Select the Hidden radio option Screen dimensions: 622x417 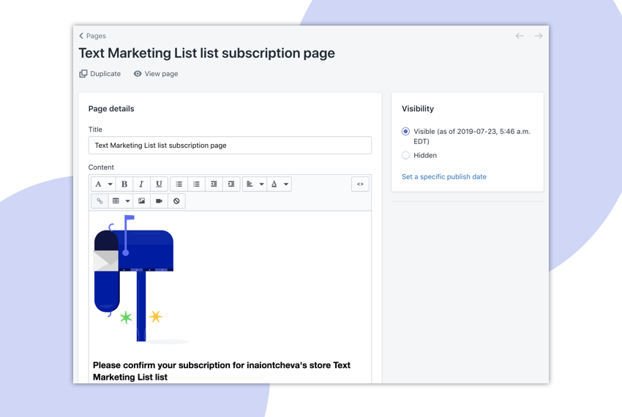pyautogui.click(x=405, y=155)
